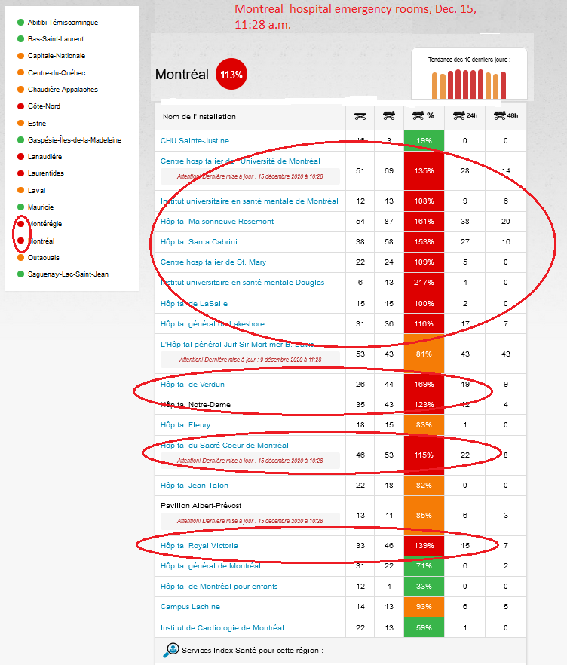Select Estrie region

37,124
